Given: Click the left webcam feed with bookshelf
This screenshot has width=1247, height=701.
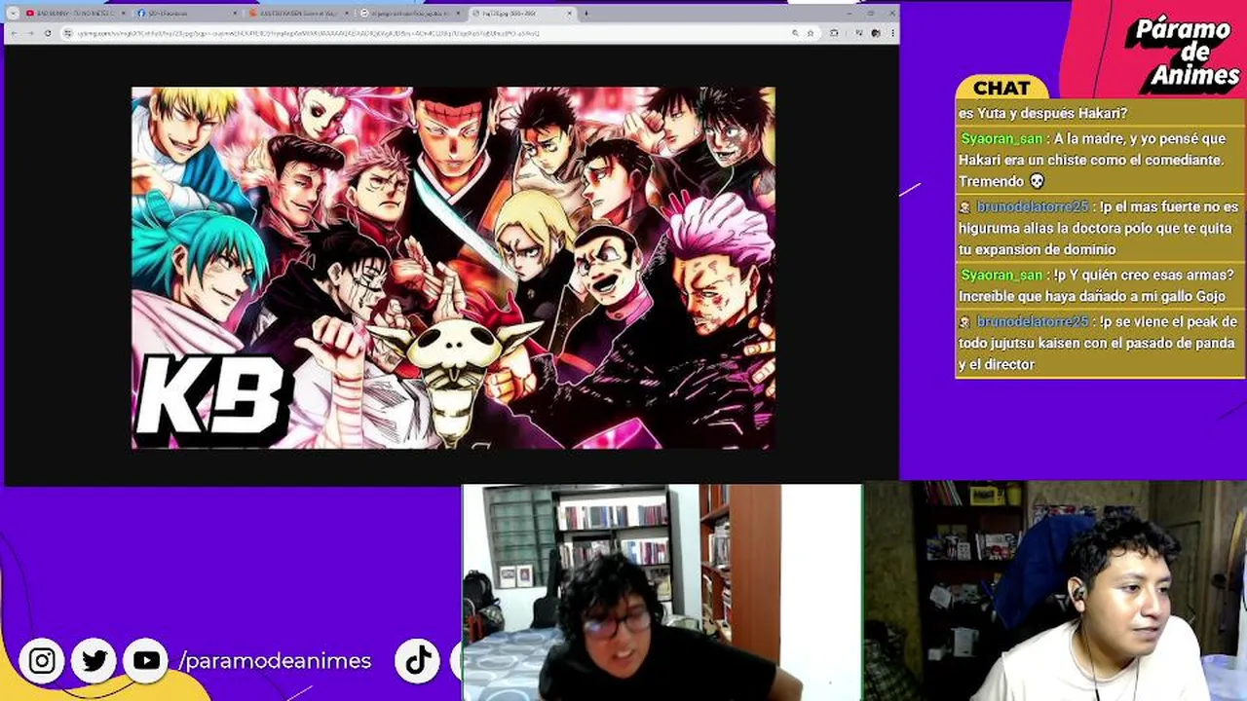Looking at the screenshot, I should point(661,592).
